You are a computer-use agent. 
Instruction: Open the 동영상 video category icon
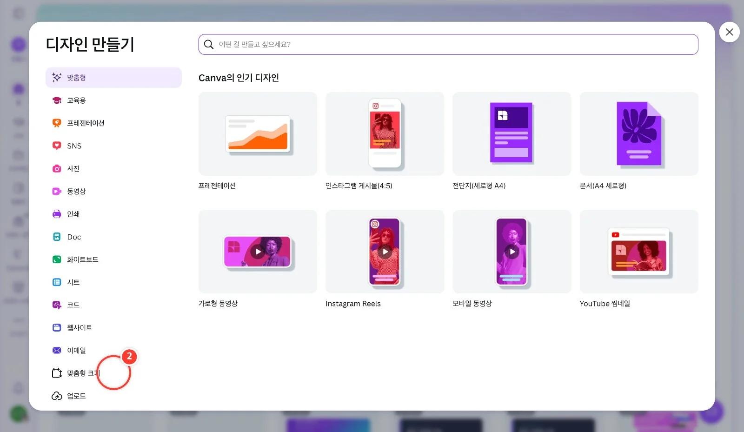[x=57, y=191]
